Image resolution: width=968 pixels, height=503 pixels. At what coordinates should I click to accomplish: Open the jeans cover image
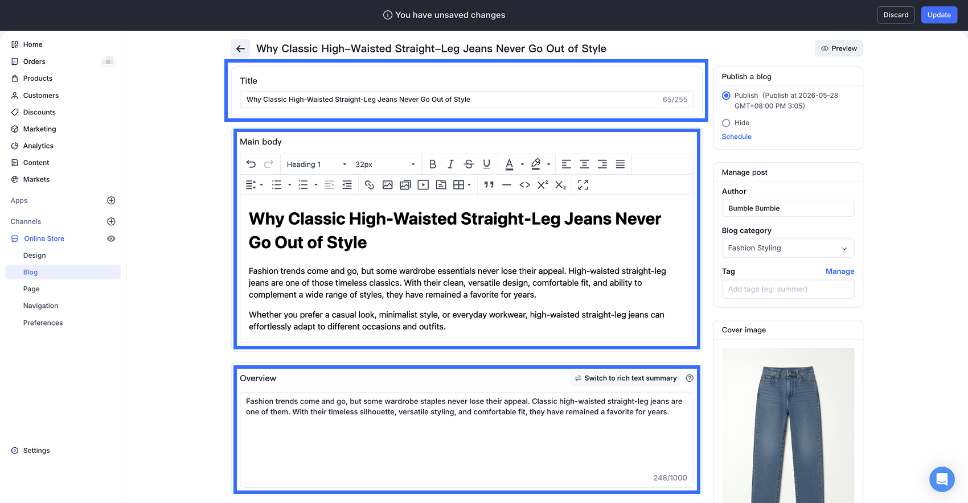click(x=788, y=426)
